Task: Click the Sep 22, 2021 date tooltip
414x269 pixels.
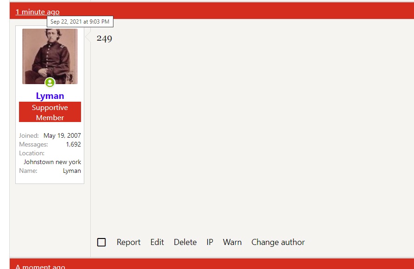Action: click(x=80, y=22)
